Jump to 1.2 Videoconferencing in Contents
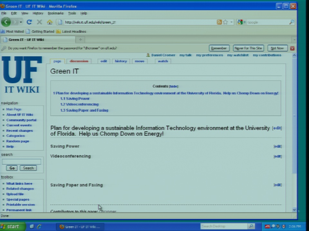The height and width of the screenshot is (231, 309). click(x=80, y=104)
